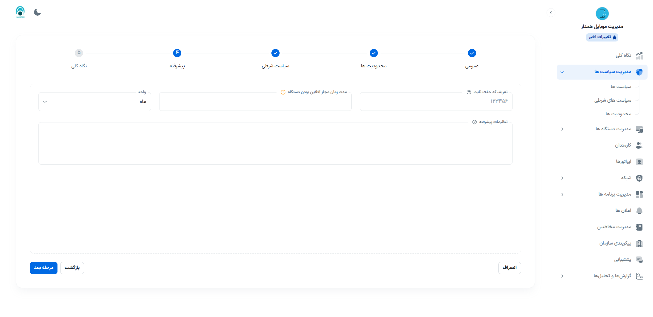Open the unit dropdown showing month

click(x=95, y=102)
